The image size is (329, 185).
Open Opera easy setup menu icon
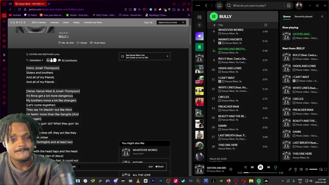coord(188,10)
